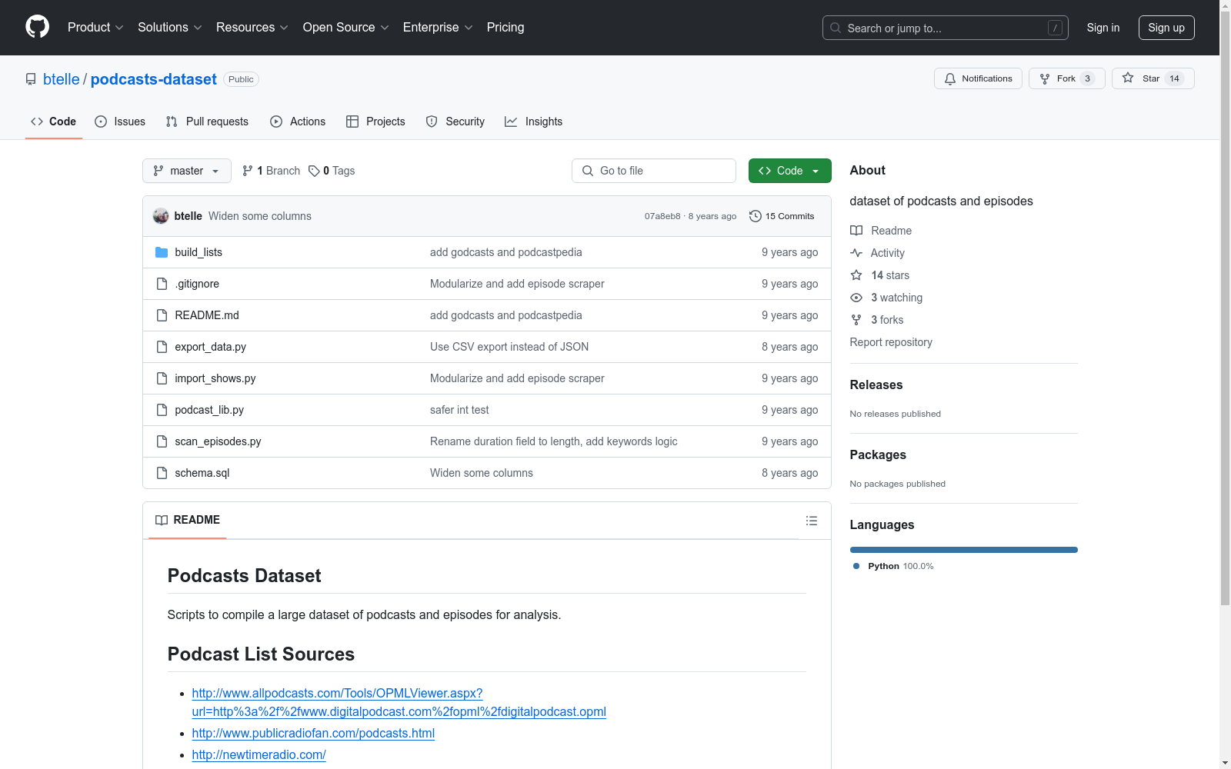
Task: Switch to the Pull requests tab
Action: pyautogui.click(x=207, y=122)
